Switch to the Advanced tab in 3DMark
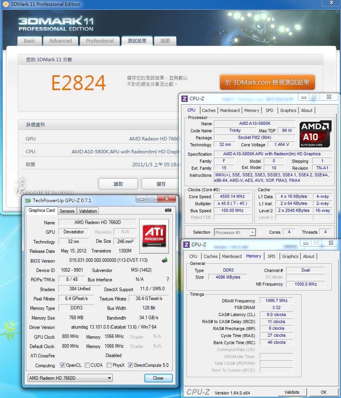Screen dimensions: 341x398 point(60,41)
